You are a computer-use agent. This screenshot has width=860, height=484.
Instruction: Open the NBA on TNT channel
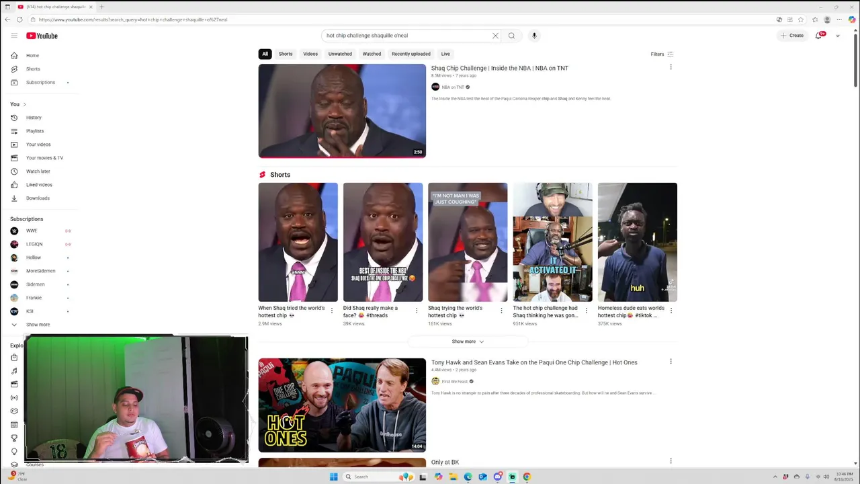453,87
